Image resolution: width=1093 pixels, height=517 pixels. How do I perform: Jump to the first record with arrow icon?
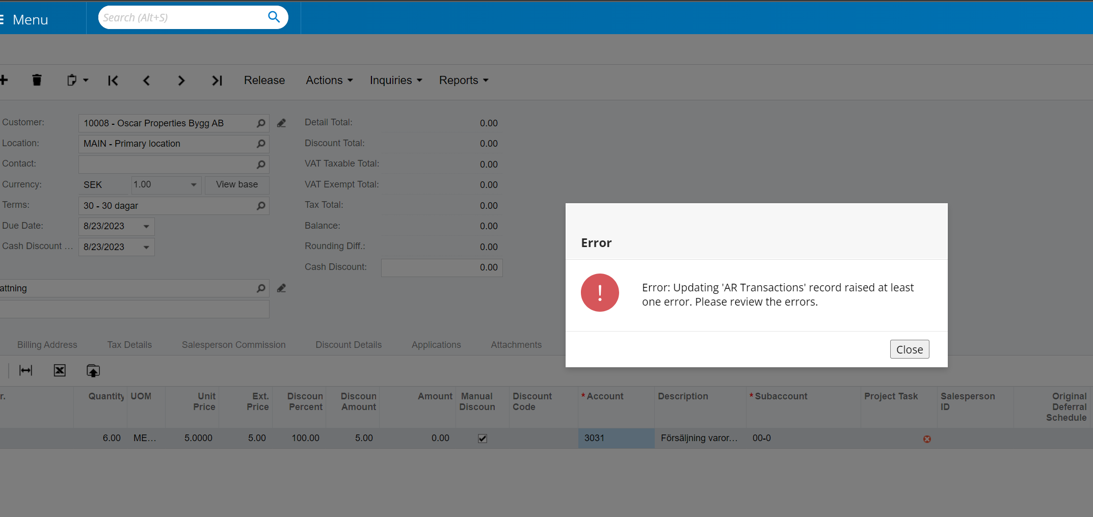[x=113, y=80]
